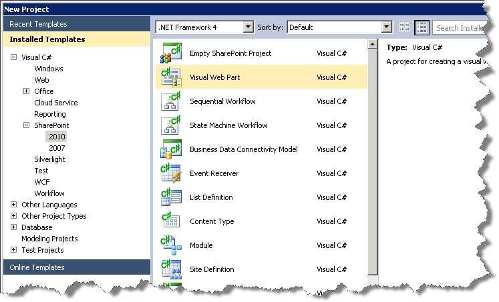Open the Recent Templates section
499x302 pixels.
pos(77,24)
